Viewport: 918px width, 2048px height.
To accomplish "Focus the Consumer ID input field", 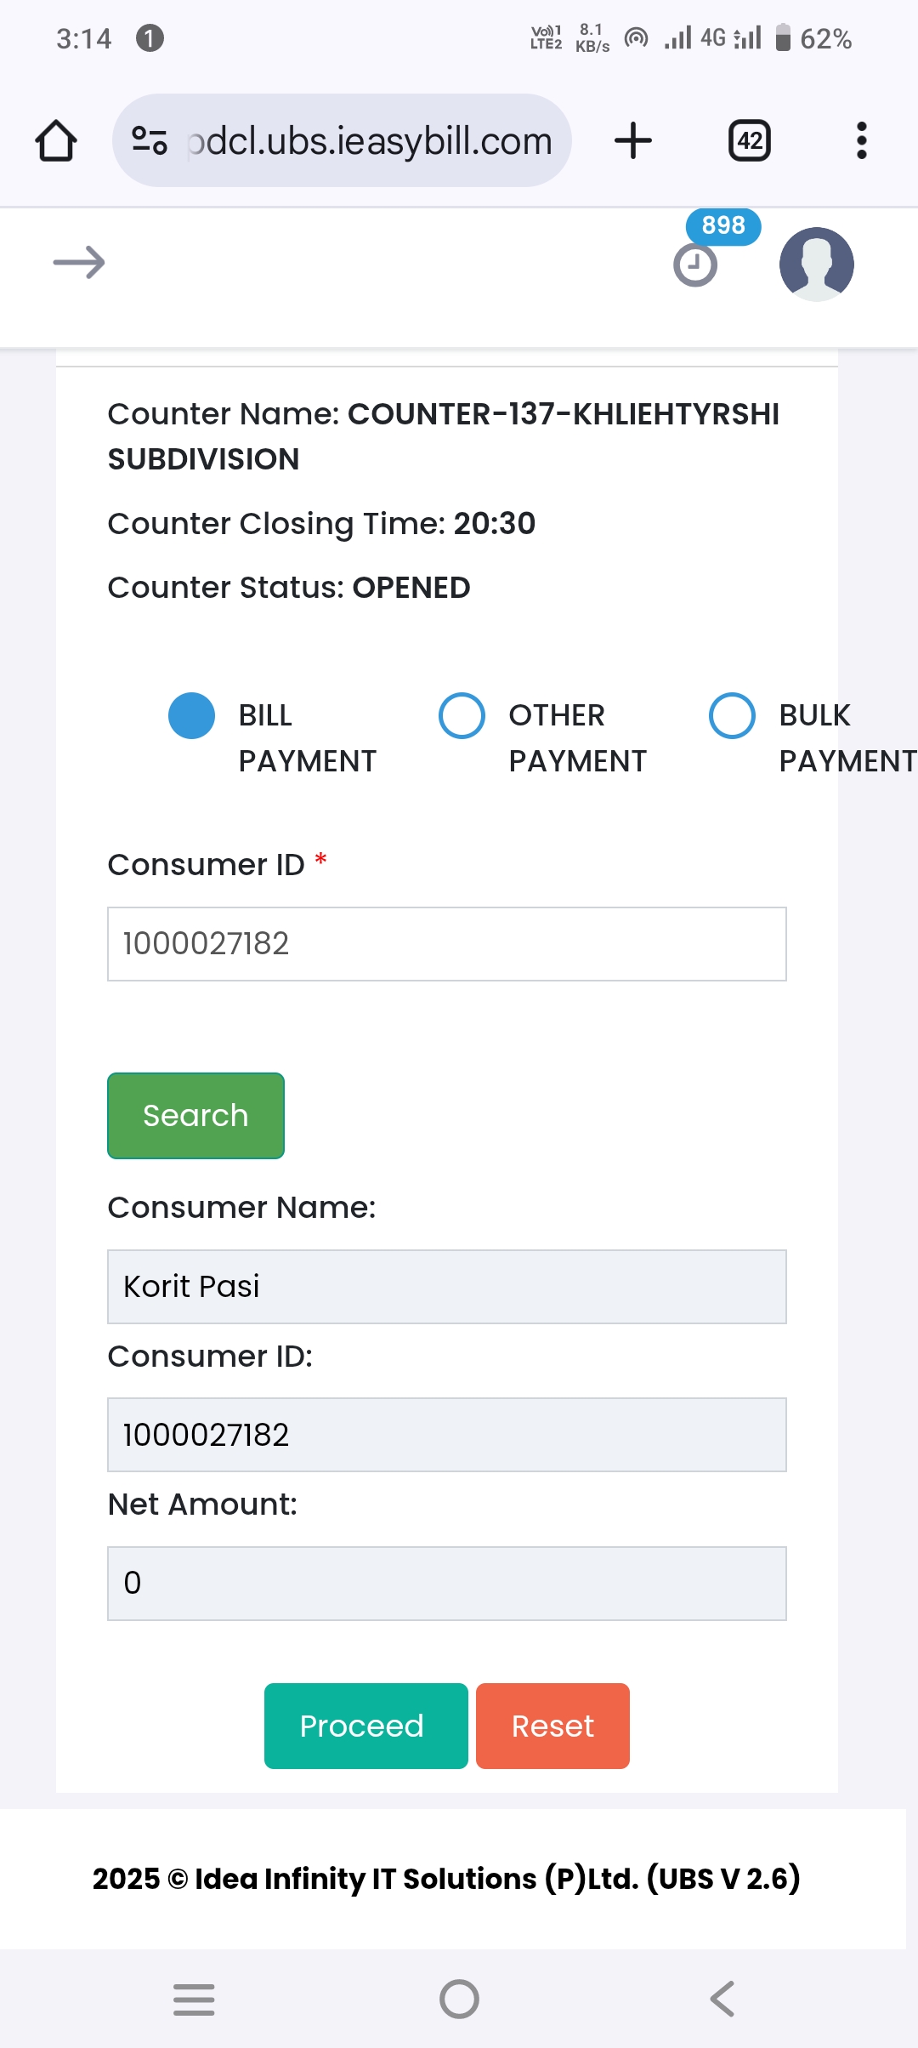I will pyautogui.click(x=447, y=944).
